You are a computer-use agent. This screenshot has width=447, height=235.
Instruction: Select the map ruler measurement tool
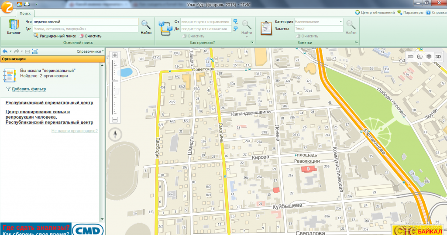[x=410, y=57]
